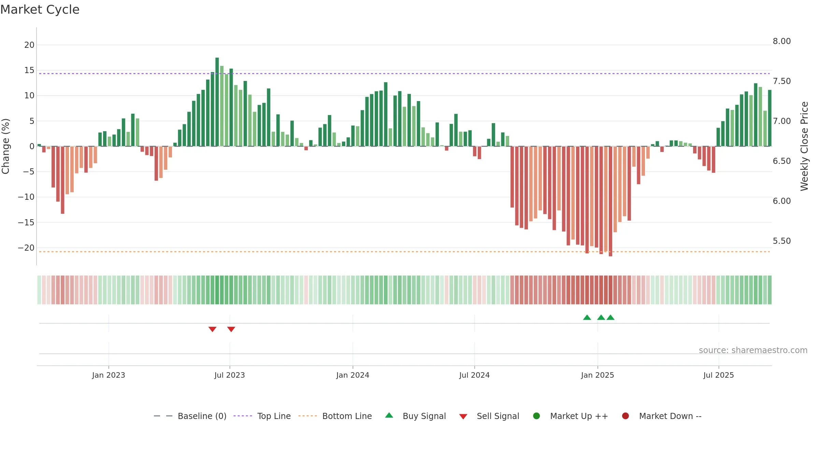Click the source: sharemaestro.com text
Image resolution: width=819 pixels, height=461 pixels.
[x=753, y=350]
